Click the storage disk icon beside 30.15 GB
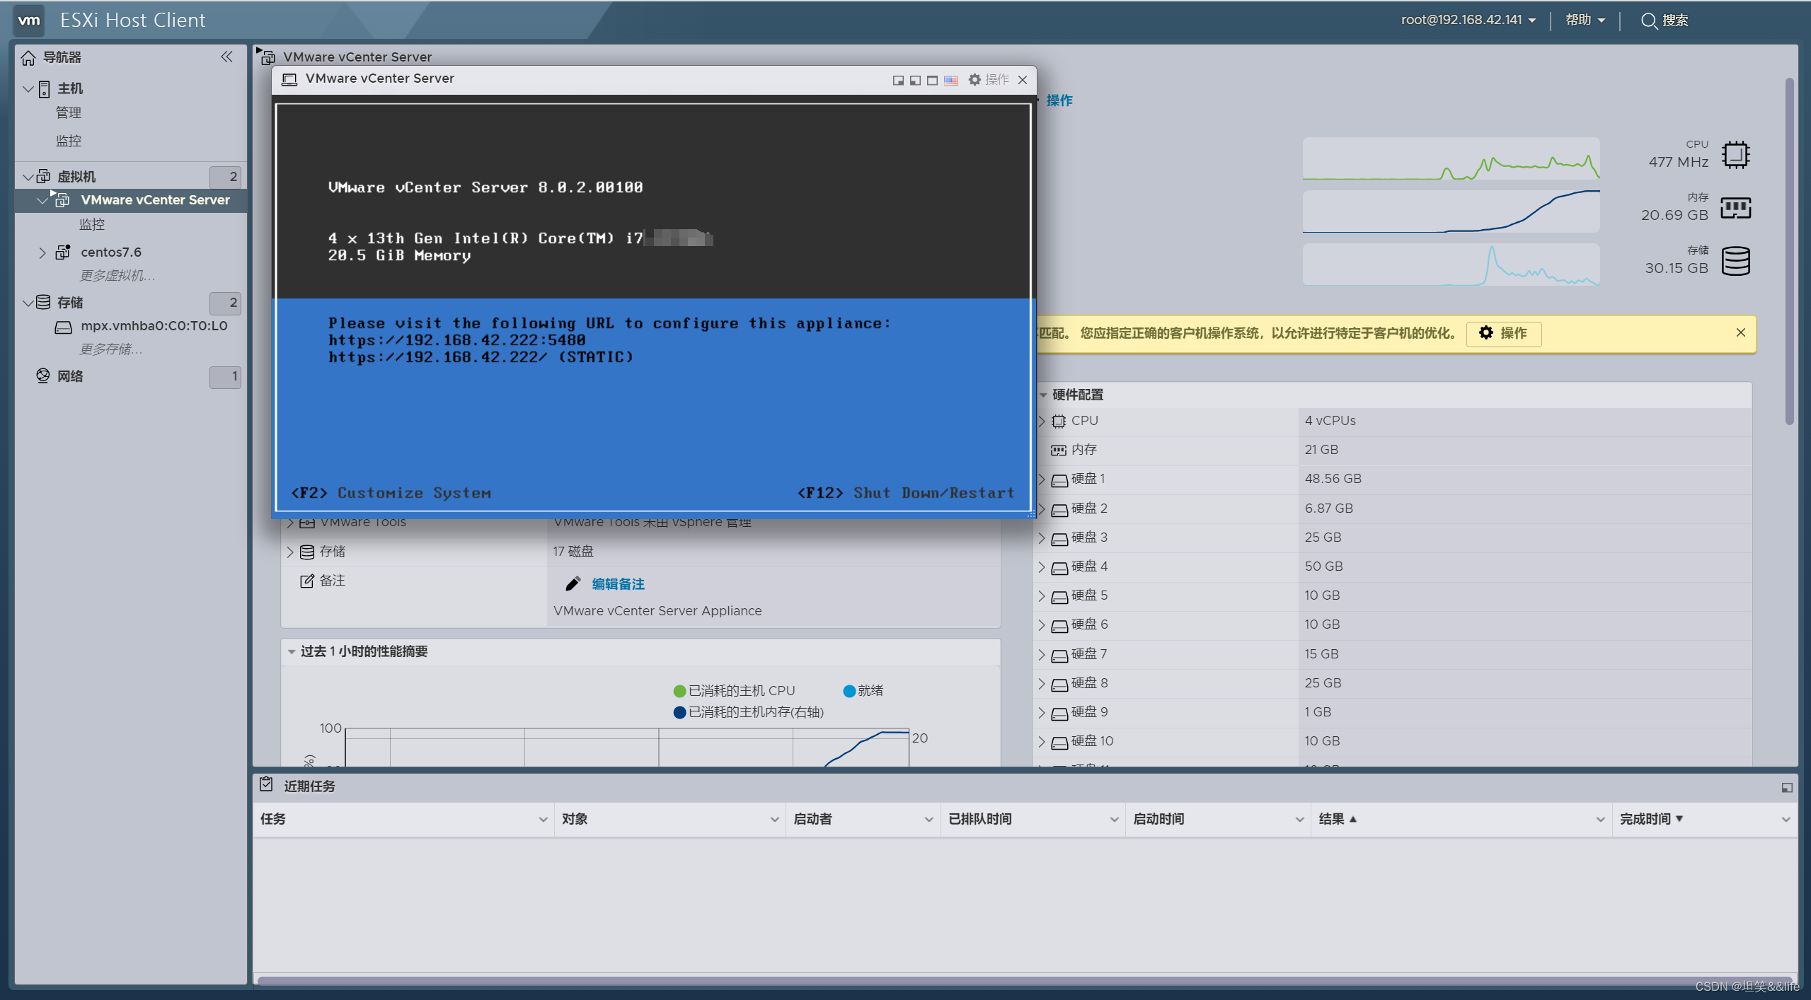The width and height of the screenshot is (1811, 1000). tap(1736, 261)
